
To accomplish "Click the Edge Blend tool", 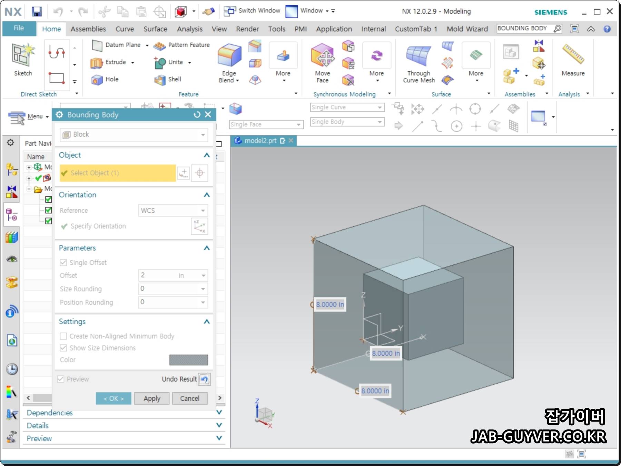I will 229,63.
